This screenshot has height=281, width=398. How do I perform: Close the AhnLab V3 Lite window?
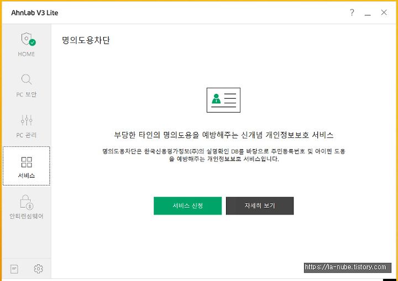384,12
